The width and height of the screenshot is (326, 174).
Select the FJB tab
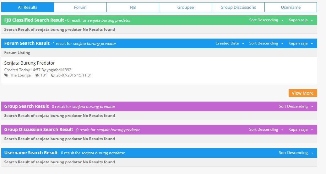click(x=133, y=7)
